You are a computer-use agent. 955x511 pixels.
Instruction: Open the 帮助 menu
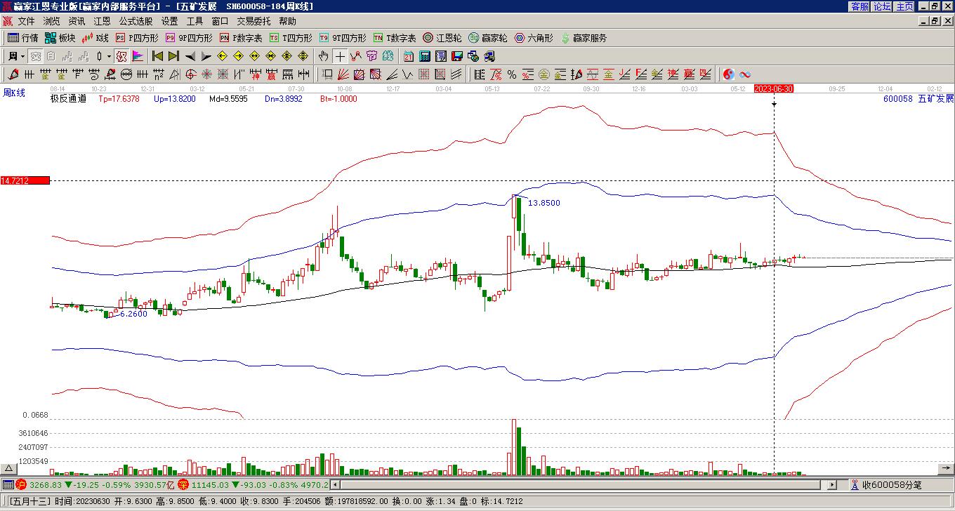point(287,22)
